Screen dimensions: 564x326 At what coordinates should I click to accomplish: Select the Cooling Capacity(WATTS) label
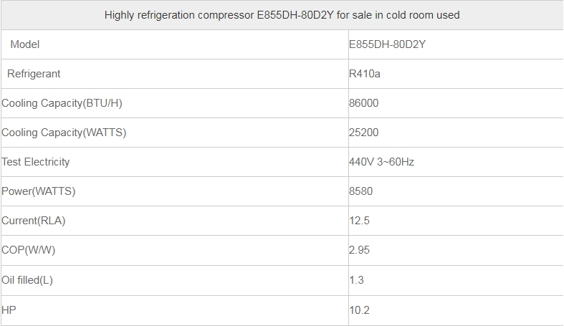pos(64,133)
